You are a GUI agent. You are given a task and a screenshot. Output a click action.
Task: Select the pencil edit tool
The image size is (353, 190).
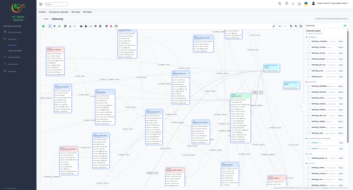pyautogui.click(x=274, y=26)
